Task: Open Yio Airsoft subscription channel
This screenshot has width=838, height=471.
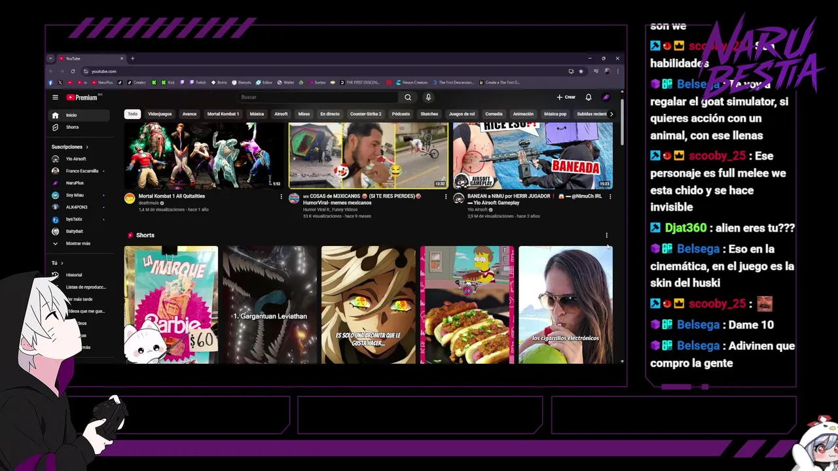Action: pyautogui.click(x=80, y=159)
